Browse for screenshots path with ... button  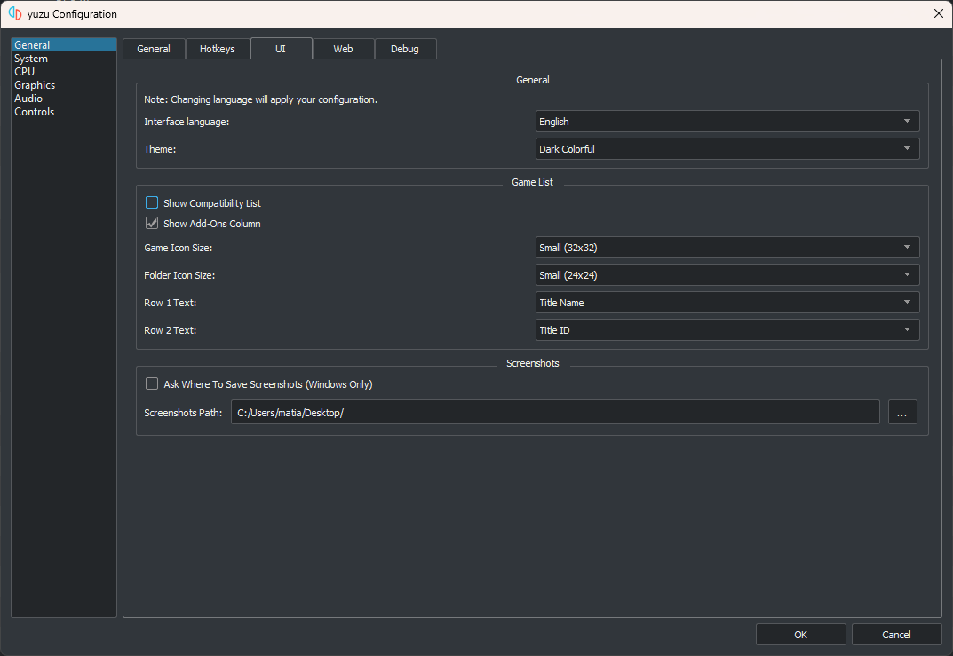pyautogui.click(x=902, y=413)
